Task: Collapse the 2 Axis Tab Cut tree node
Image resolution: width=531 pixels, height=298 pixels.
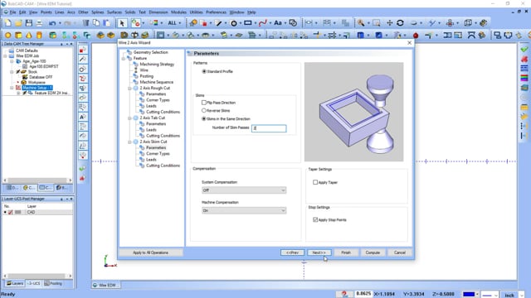Action: tap(129, 118)
